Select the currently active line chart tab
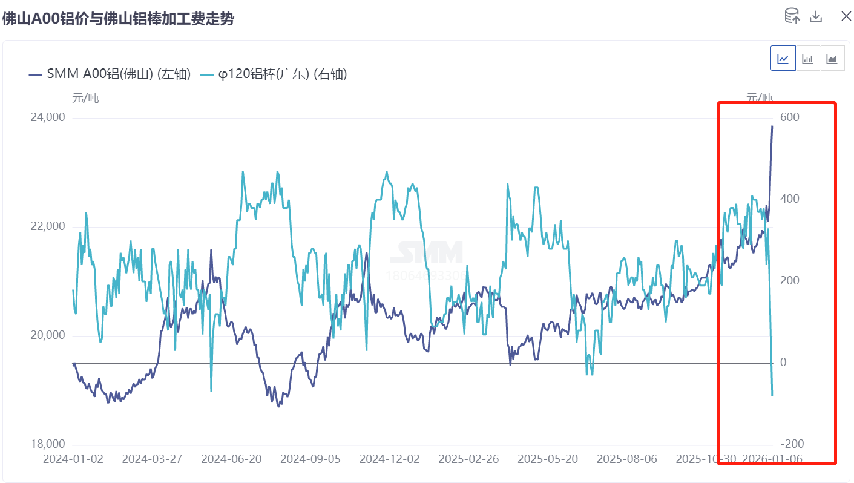Viewport: 854px width, 483px height. point(783,58)
